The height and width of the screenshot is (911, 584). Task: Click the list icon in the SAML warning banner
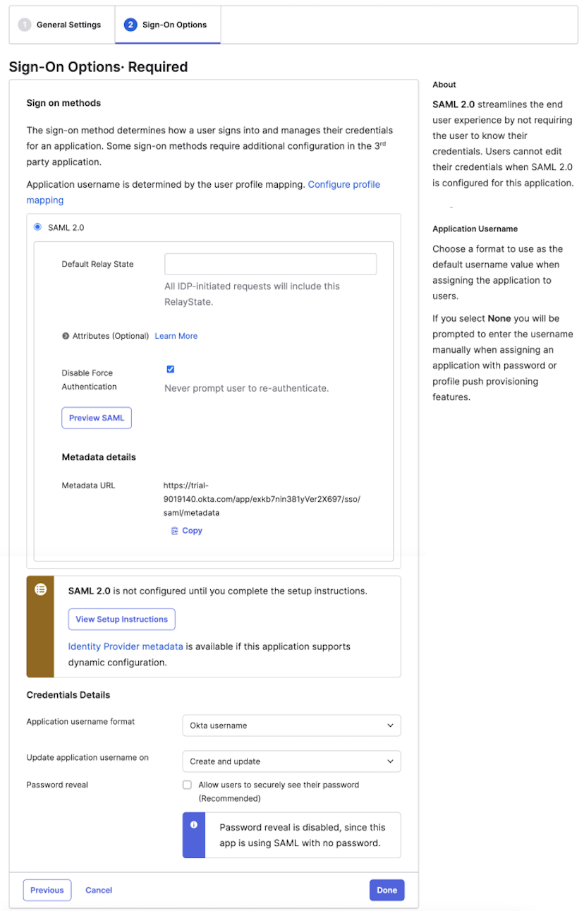(x=41, y=589)
